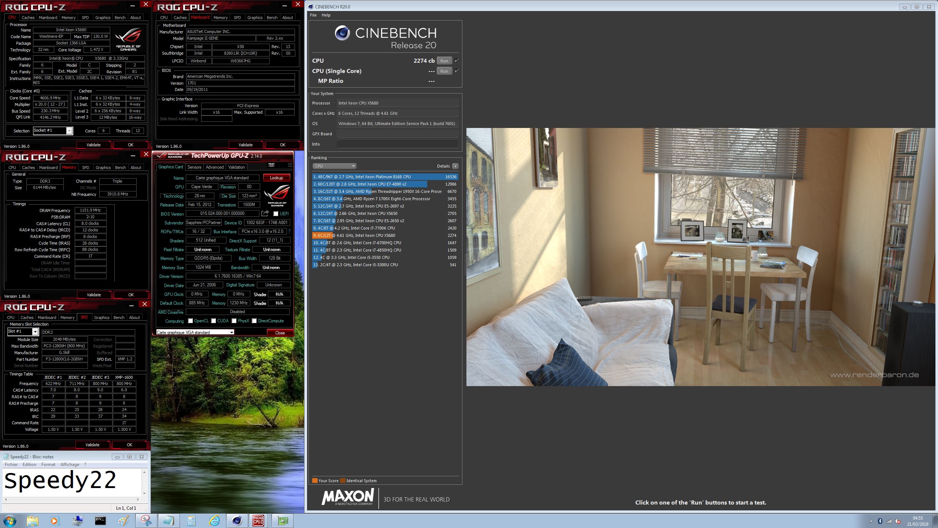938x528 pixels.
Task: Toggle the CUDA checkbox in GPU-Z
Action: 214,321
